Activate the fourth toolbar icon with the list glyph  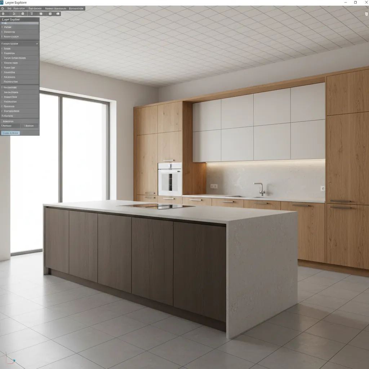tap(32, 14)
